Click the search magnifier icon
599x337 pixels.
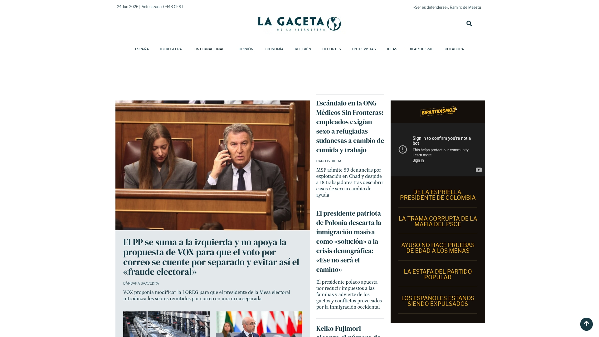coord(469,23)
